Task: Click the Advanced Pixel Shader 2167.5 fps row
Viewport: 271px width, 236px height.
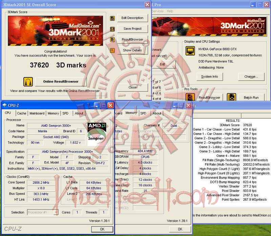Action: pos(232,195)
